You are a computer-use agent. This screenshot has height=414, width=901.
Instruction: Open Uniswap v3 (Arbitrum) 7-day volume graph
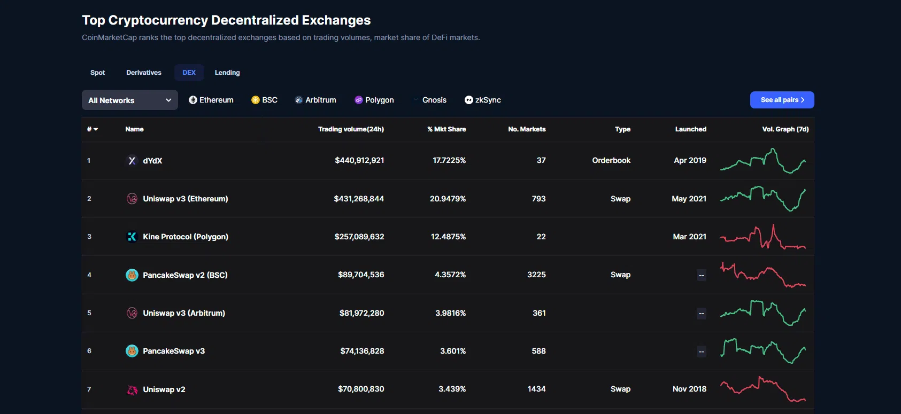click(763, 313)
